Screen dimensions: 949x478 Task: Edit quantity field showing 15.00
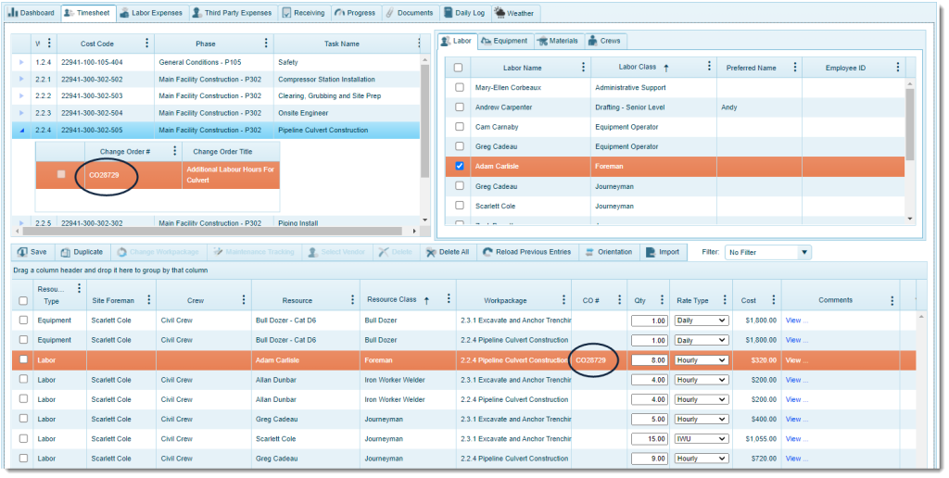[650, 439]
